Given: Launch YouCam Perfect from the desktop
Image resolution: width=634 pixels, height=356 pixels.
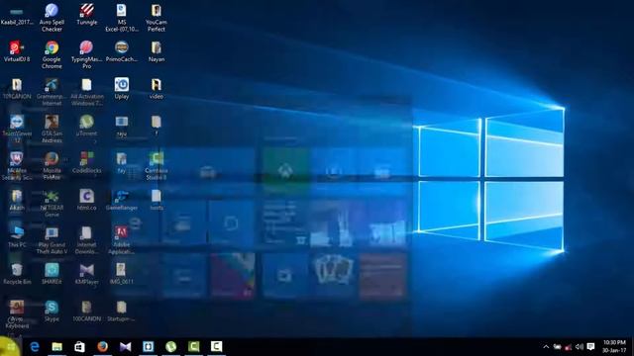Looking at the screenshot, I should (x=157, y=18).
